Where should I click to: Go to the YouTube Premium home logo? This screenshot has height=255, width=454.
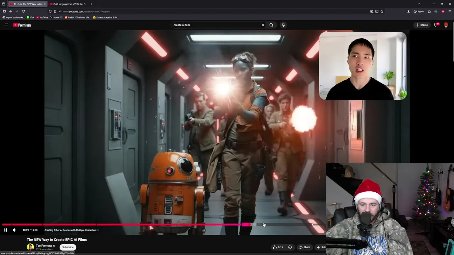pyautogui.click(x=22, y=25)
